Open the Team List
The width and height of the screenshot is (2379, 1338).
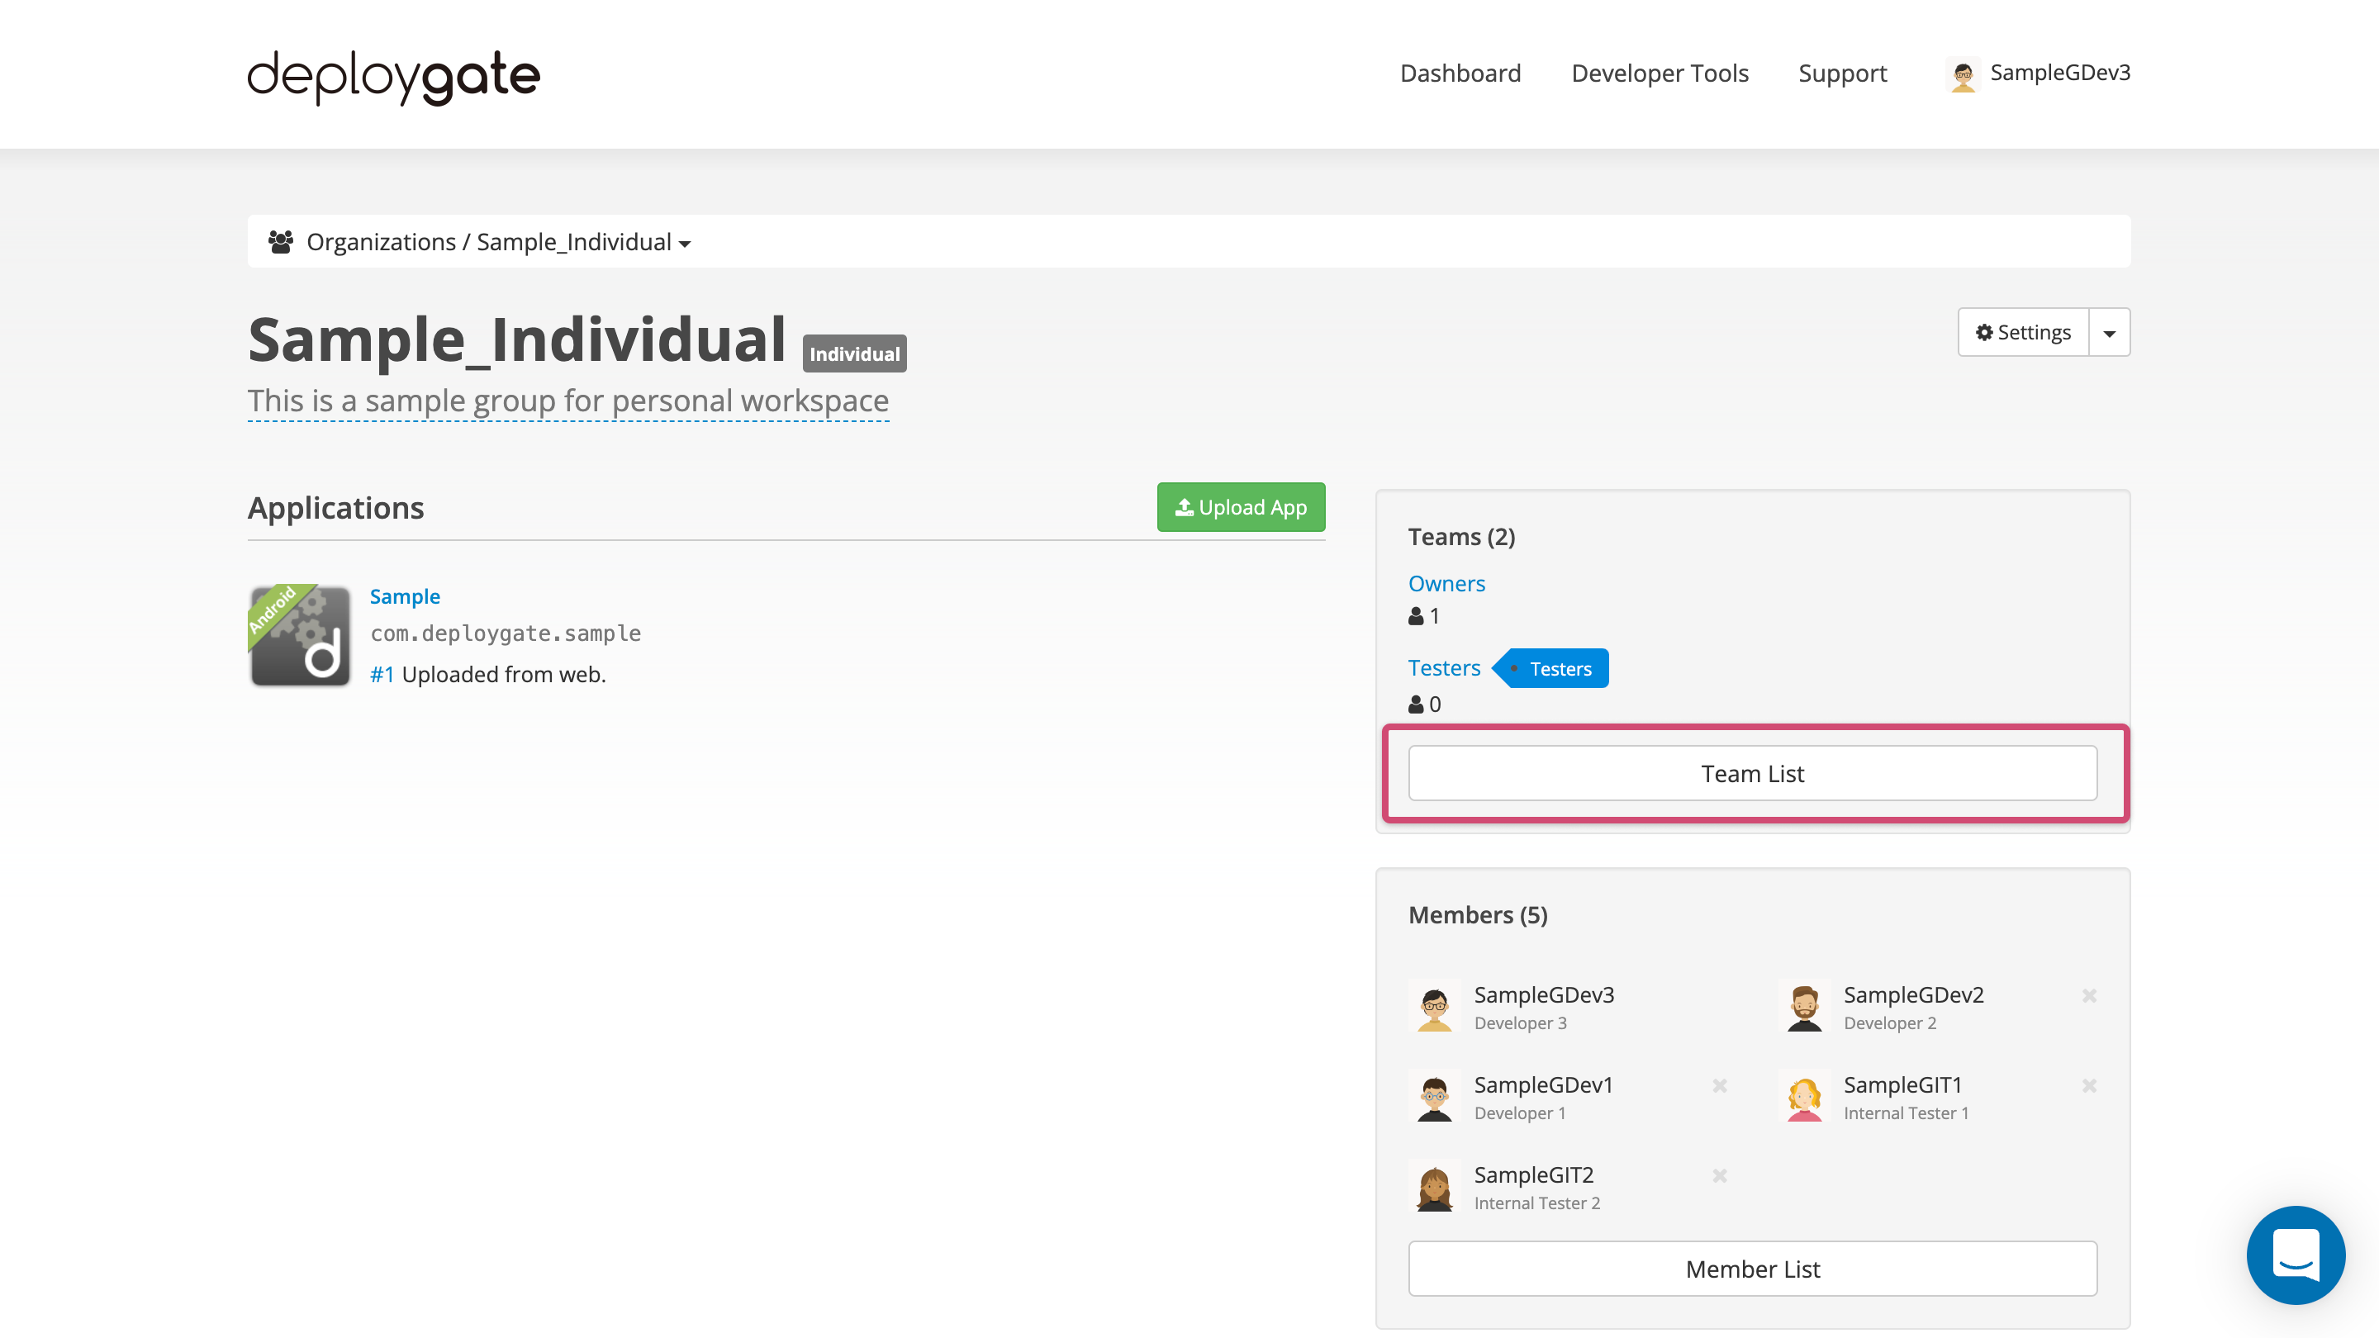[1752, 773]
